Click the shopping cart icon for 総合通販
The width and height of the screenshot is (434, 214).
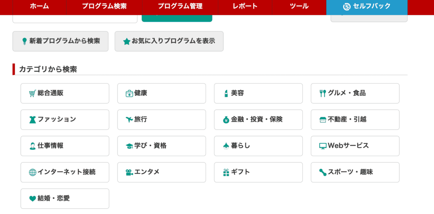click(x=33, y=93)
